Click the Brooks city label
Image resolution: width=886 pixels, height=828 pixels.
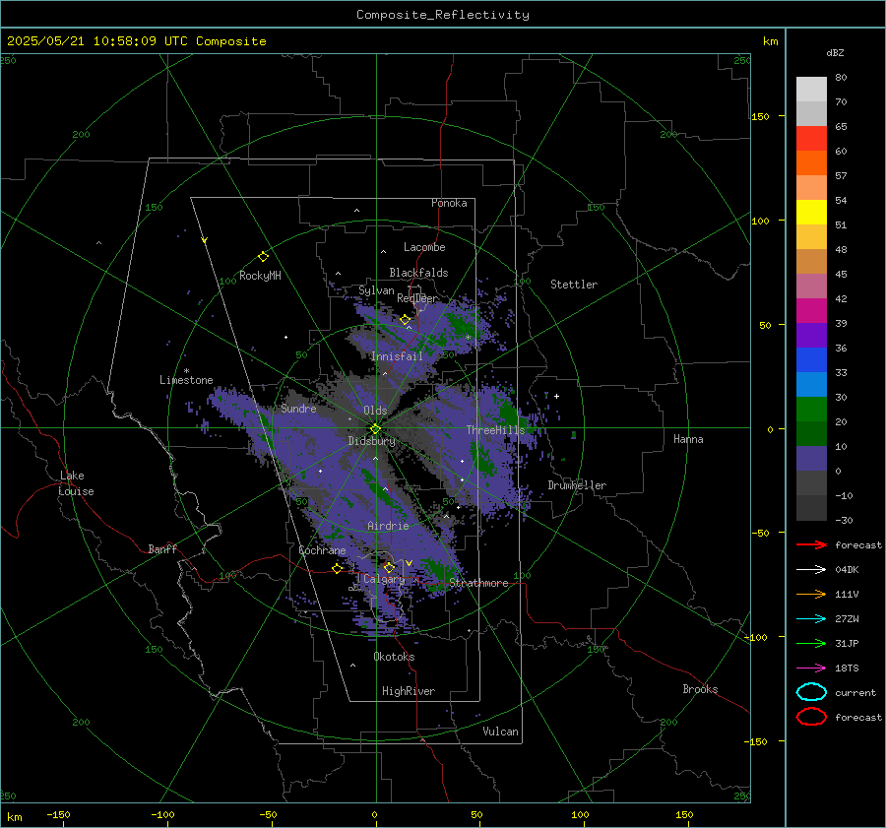coord(700,689)
